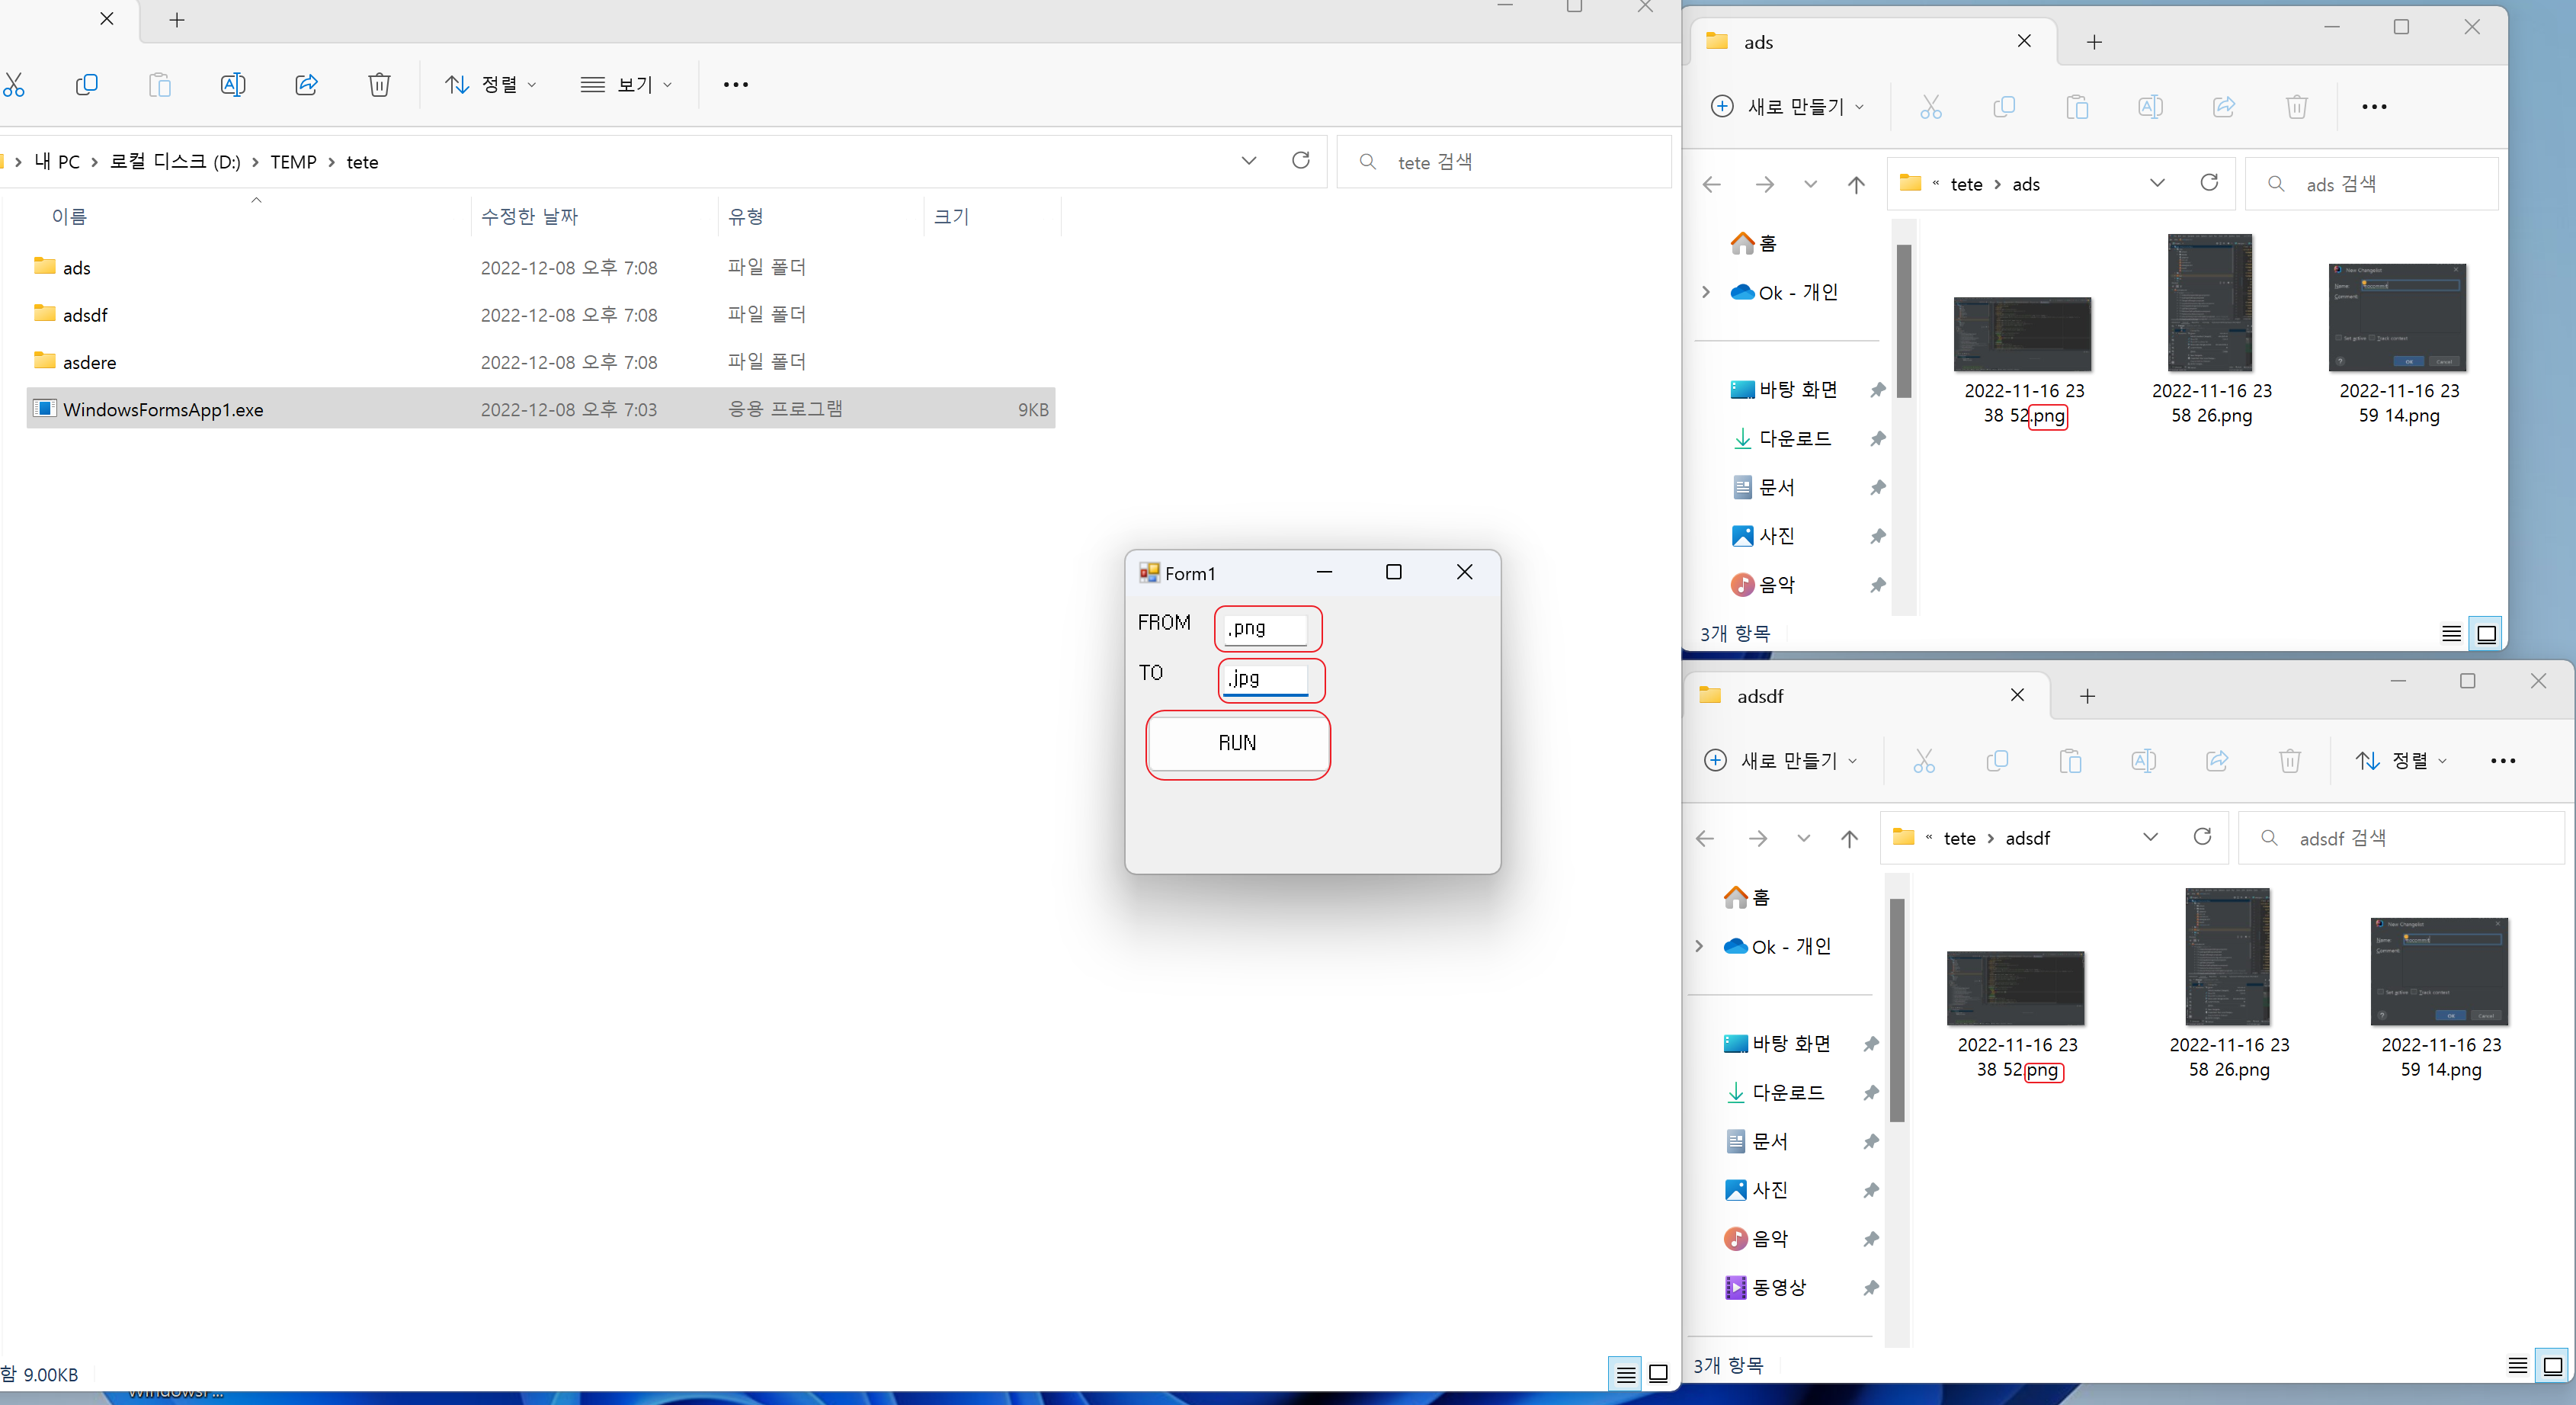Click the delete trash icon in tete toolbar
This screenshot has width=2576, height=1405.
pos(379,85)
